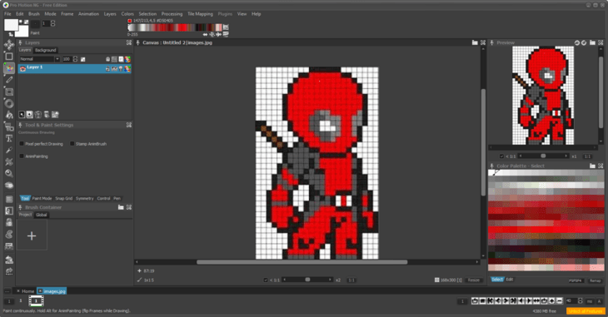Select the Line drawing tool
This screenshot has height=317, width=608.
point(9,80)
